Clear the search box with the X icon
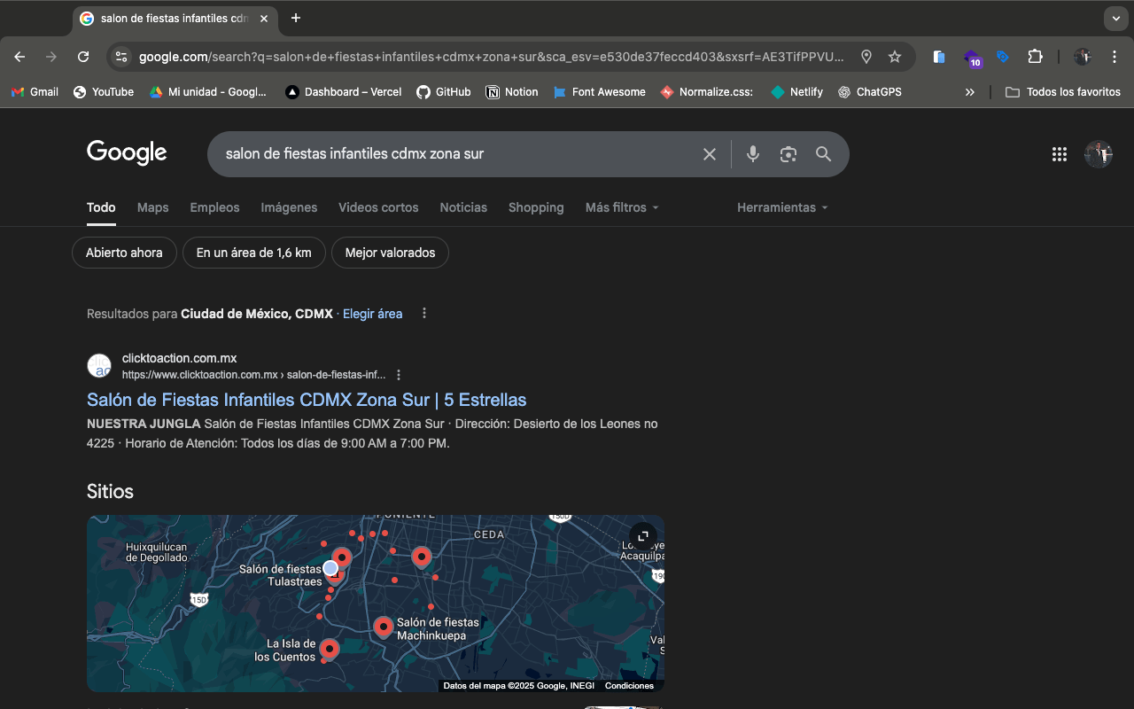 tap(710, 154)
